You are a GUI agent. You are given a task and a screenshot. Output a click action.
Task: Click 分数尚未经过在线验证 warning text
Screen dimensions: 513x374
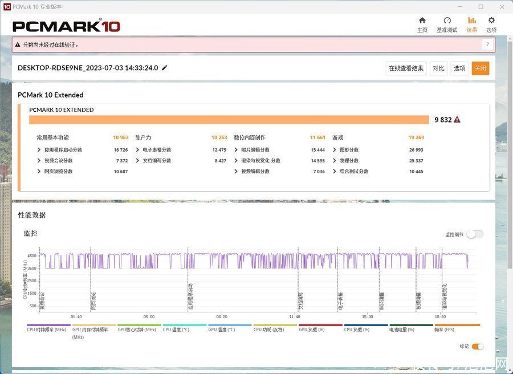[51, 45]
